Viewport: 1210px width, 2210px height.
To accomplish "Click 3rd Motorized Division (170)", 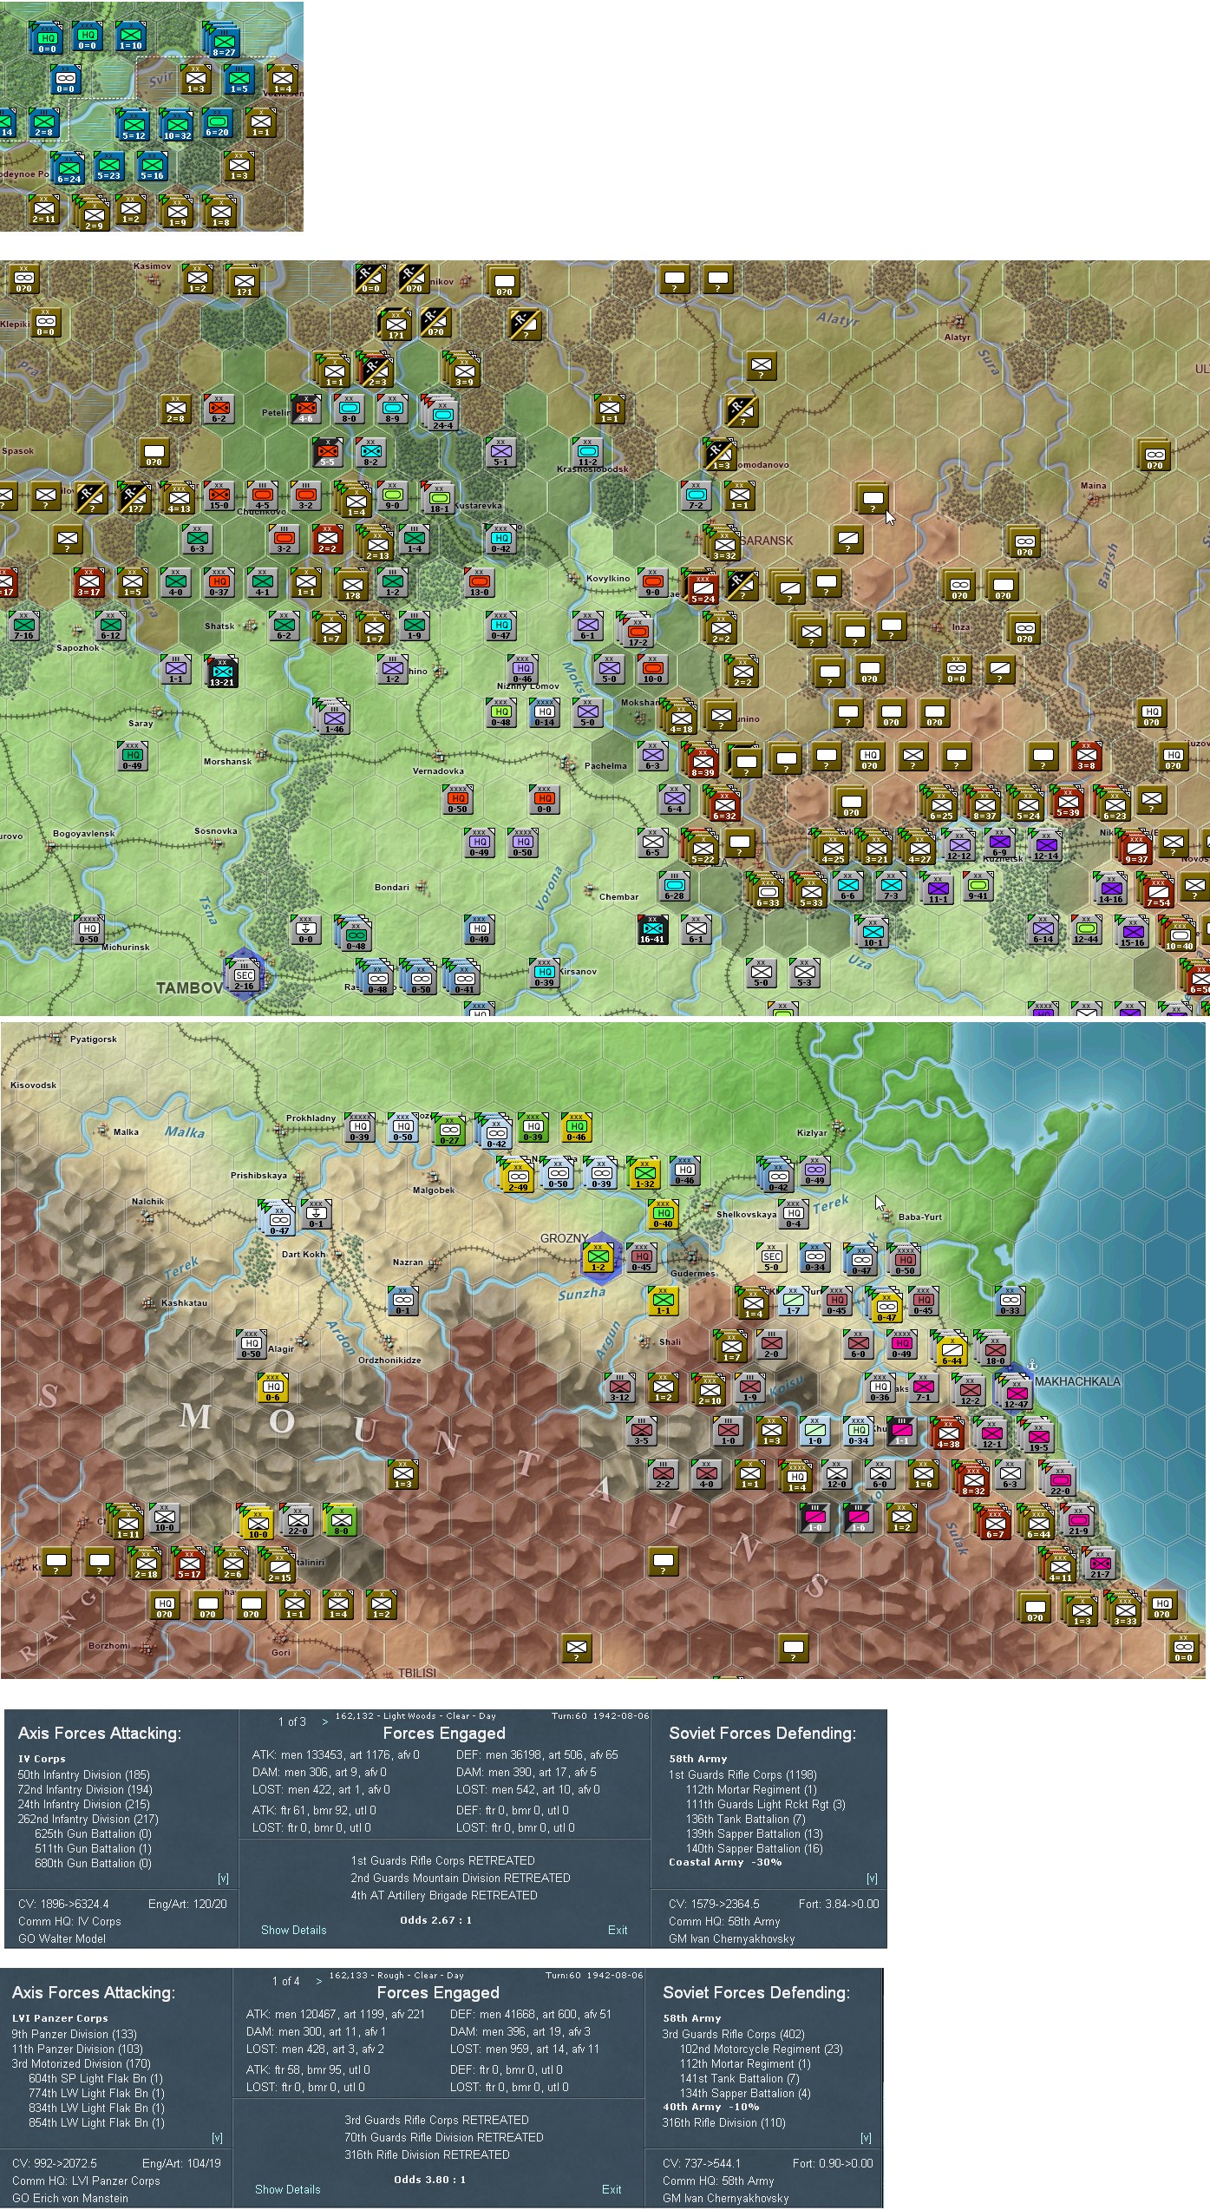I will pos(81,2063).
